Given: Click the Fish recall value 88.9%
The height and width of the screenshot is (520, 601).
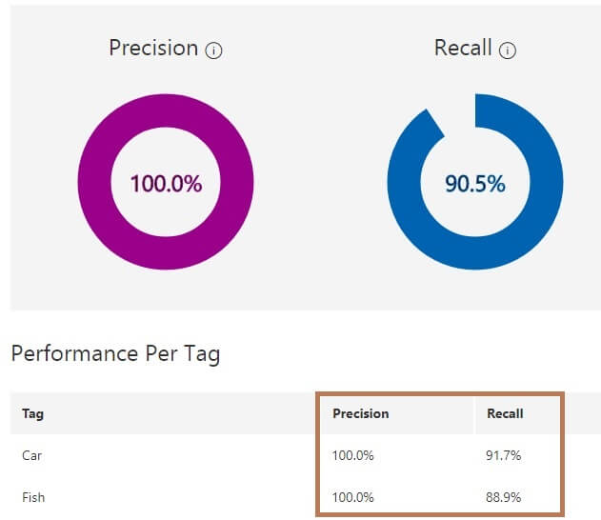Looking at the screenshot, I should coord(503,497).
